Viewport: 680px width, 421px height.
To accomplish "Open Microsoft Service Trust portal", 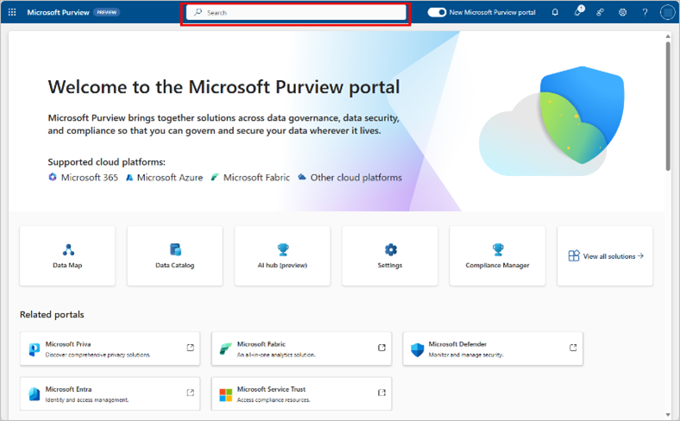I will 301,393.
